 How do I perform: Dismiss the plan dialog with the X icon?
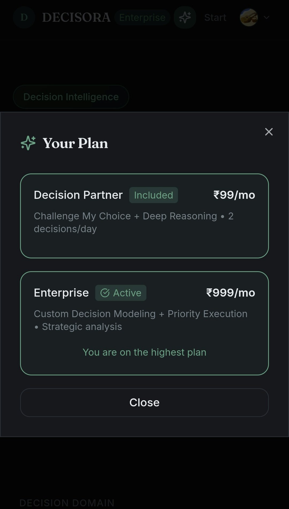[269, 132]
